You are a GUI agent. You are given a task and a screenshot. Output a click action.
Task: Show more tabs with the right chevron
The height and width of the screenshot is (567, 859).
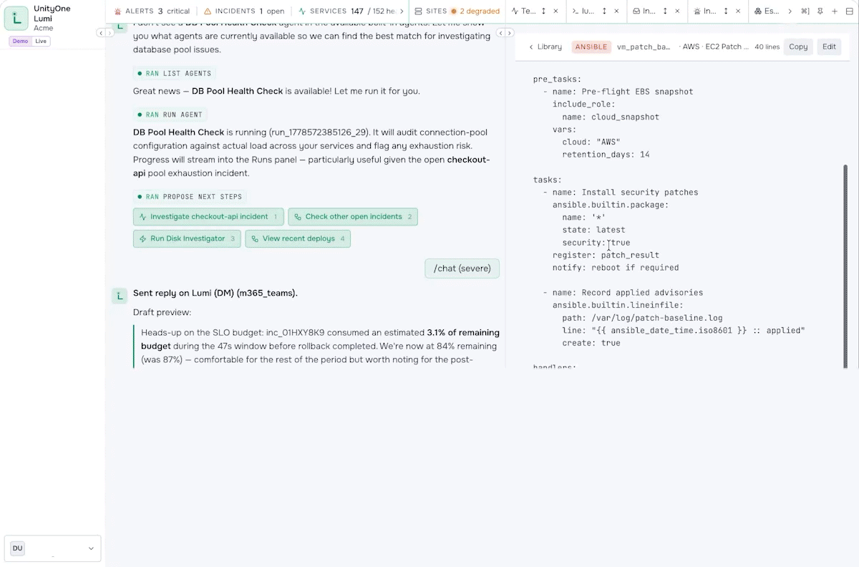click(x=790, y=11)
